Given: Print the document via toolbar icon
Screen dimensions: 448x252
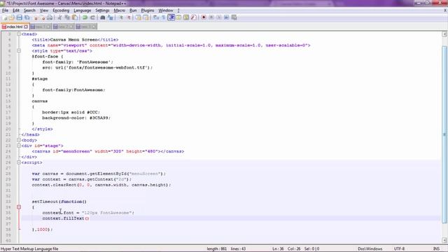Looking at the screenshot, I should point(50,17).
